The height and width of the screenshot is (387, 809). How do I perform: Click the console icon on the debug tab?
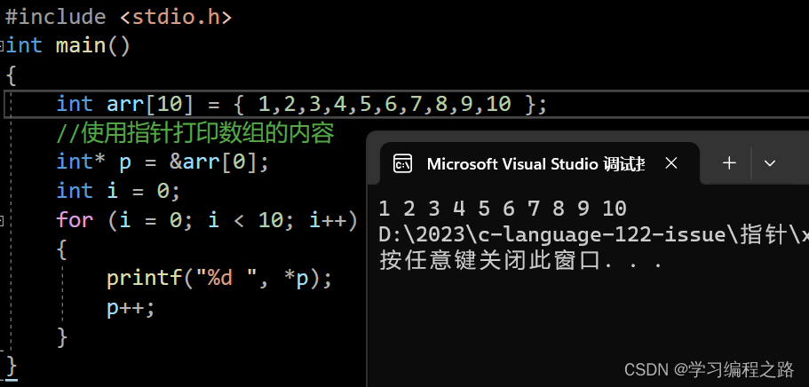(402, 163)
